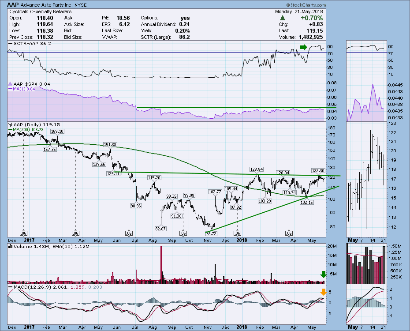
Task: Click the purple line marker before MA(1)
Action: pos(11,89)
